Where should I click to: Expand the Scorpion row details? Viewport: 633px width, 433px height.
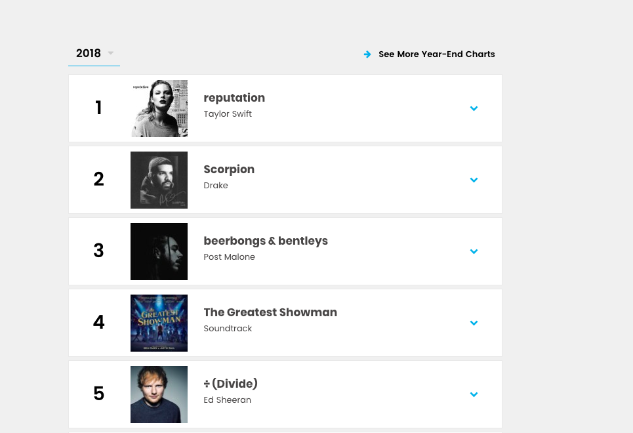(x=474, y=180)
